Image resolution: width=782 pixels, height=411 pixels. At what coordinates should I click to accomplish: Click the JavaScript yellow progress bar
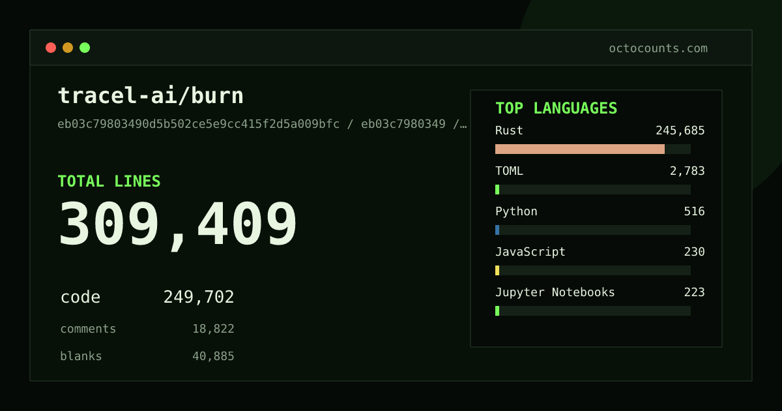tap(497, 270)
